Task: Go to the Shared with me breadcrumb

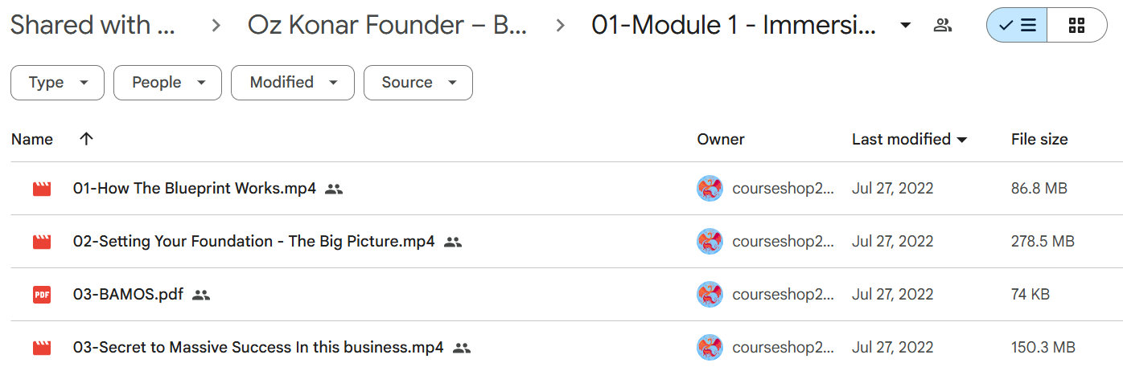Action: coord(93,25)
